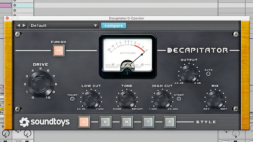Close the Decapitator plugin window
This screenshot has height=142, width=253.
coord(7,18)
